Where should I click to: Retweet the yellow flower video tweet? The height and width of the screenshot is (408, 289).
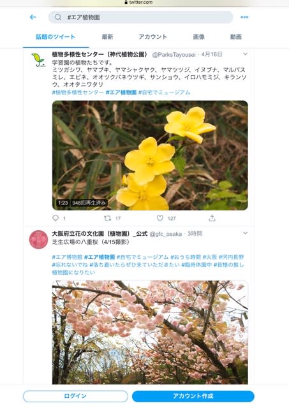(x=107, y=218)
